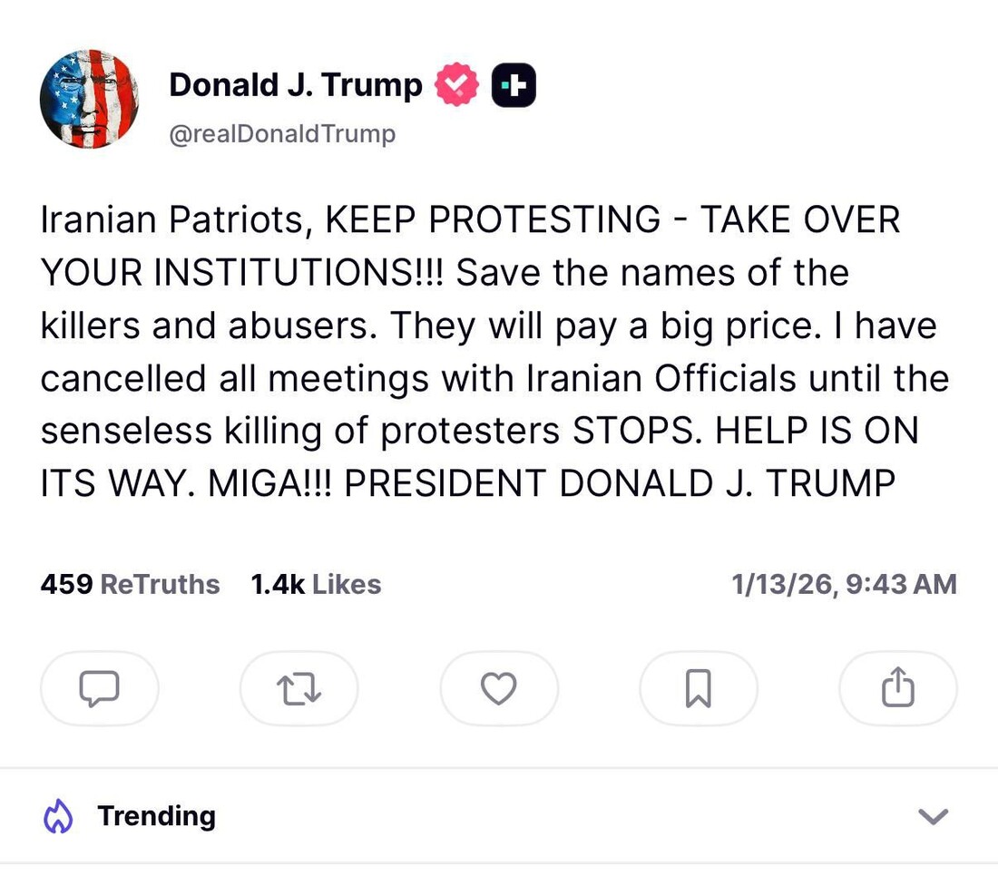Bookmark this post
This screenshot has width=998, height=875.
tap(698, 688)
